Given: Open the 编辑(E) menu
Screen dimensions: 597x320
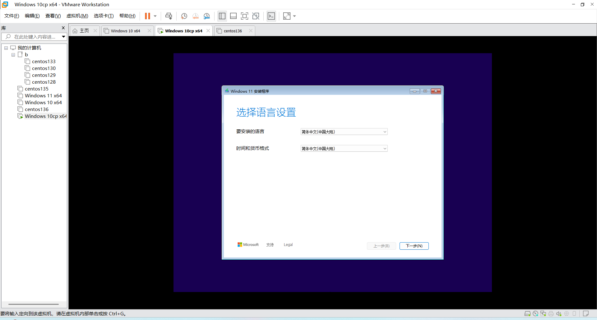Looking at the screenshot, I should tap(32, 16).
